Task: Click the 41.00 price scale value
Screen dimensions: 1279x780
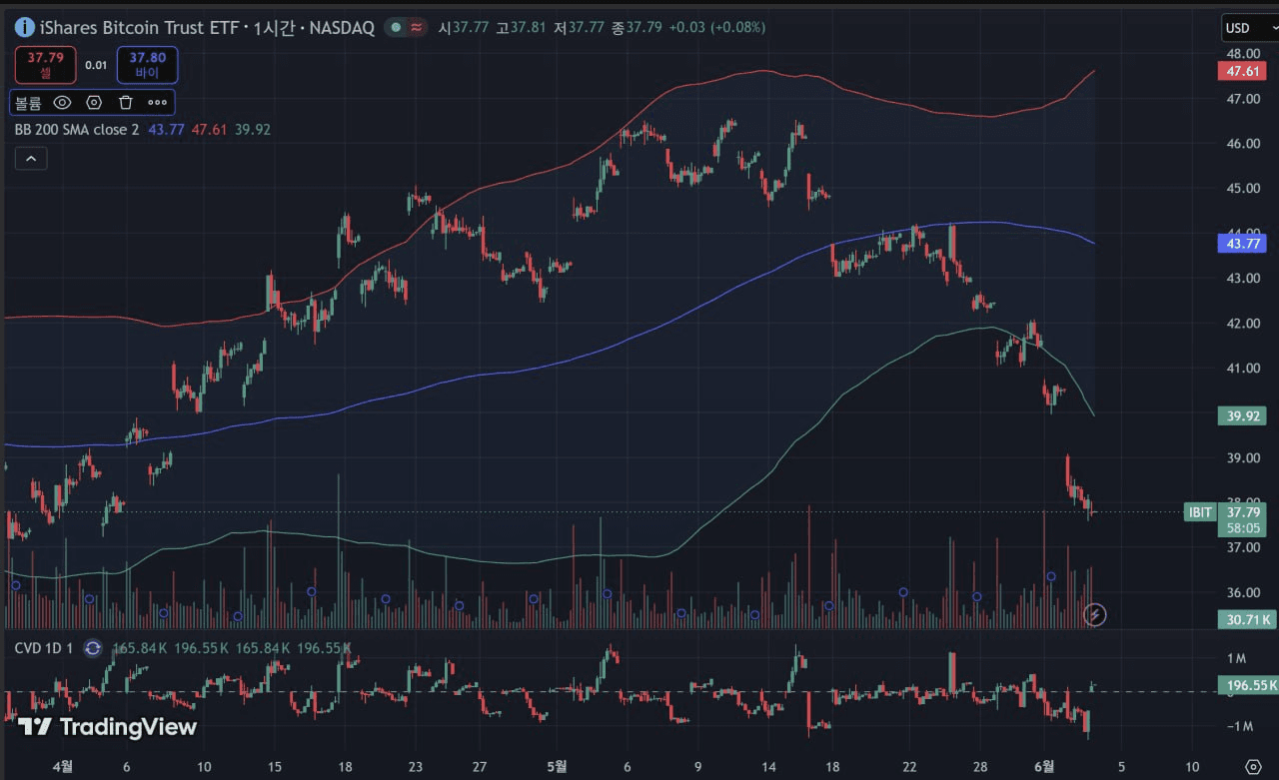Action: 1243,369
